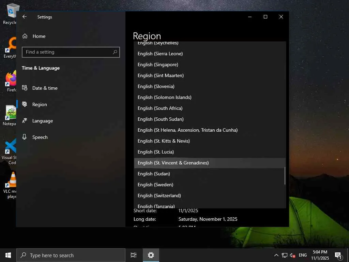Select the Everything desktop shortcut

point(10,48)
